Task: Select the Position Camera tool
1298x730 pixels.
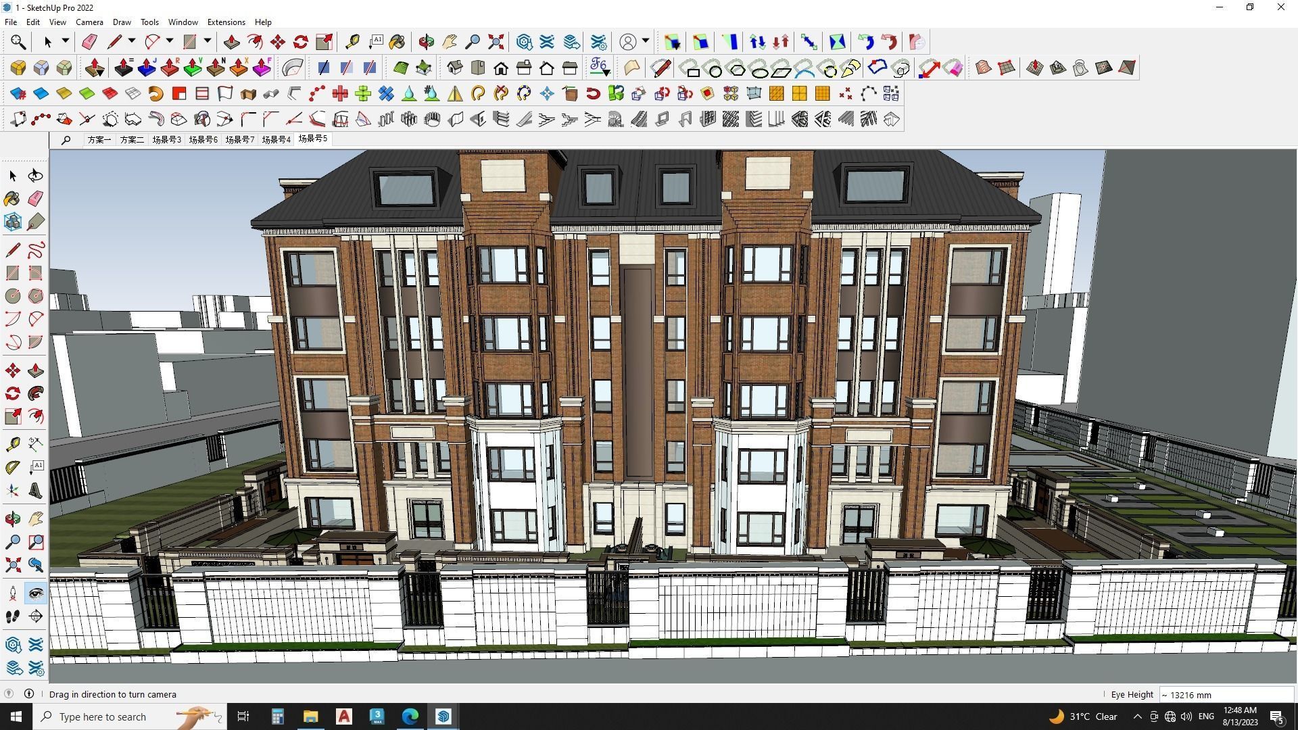Action: point(12,593)
